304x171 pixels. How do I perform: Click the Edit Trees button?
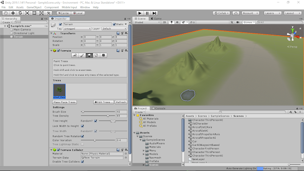(104, 102)
